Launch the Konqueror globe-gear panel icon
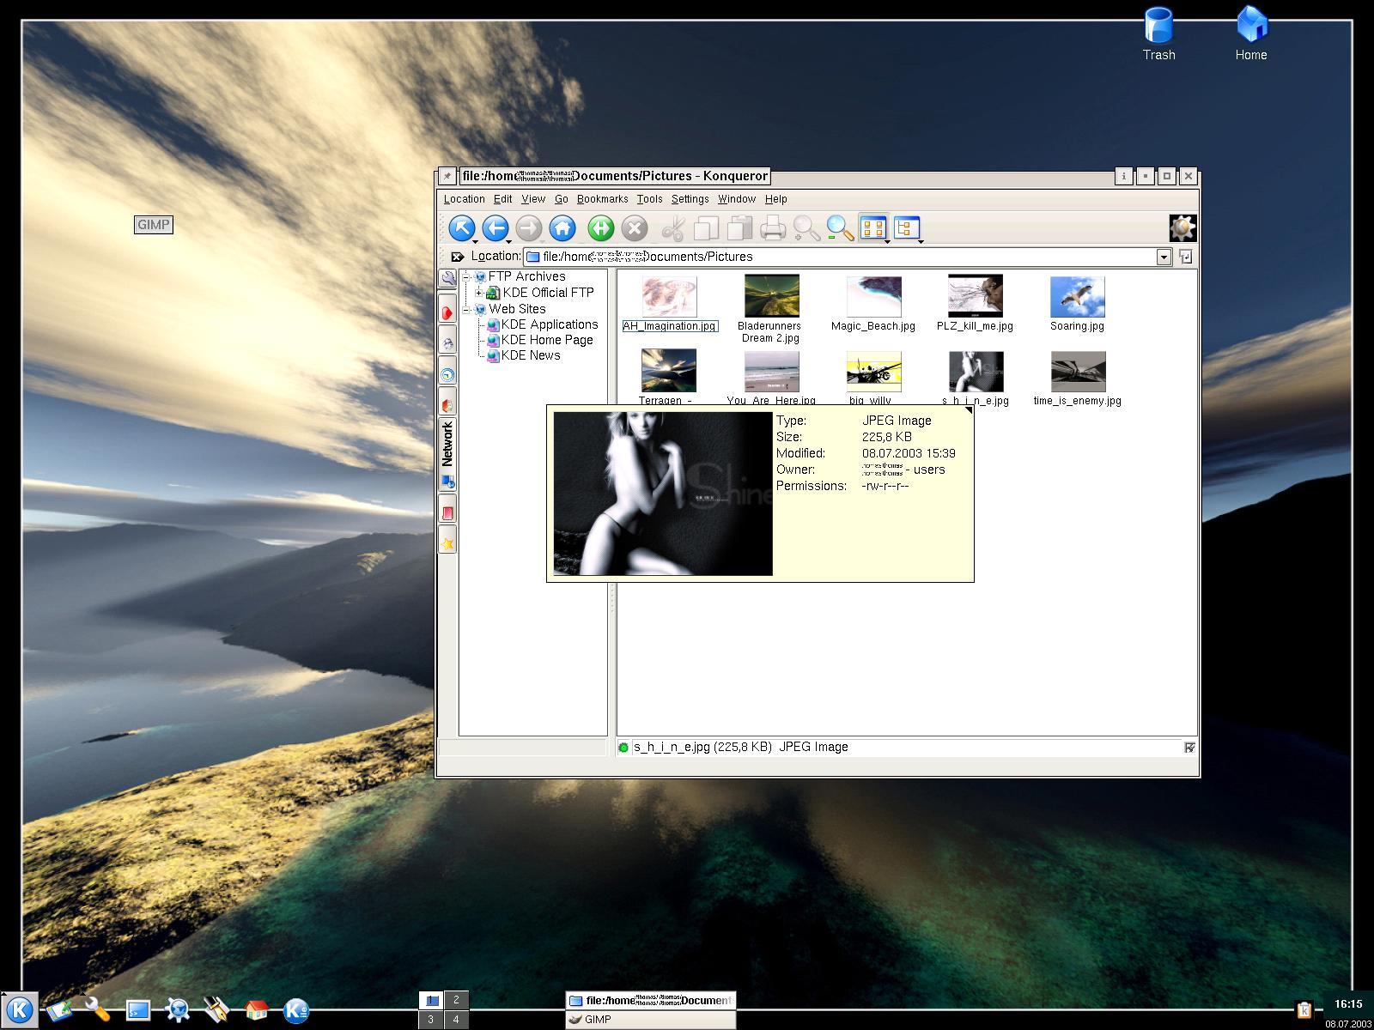Viewport: 1374px width, 1030px height. point(178,1010)
